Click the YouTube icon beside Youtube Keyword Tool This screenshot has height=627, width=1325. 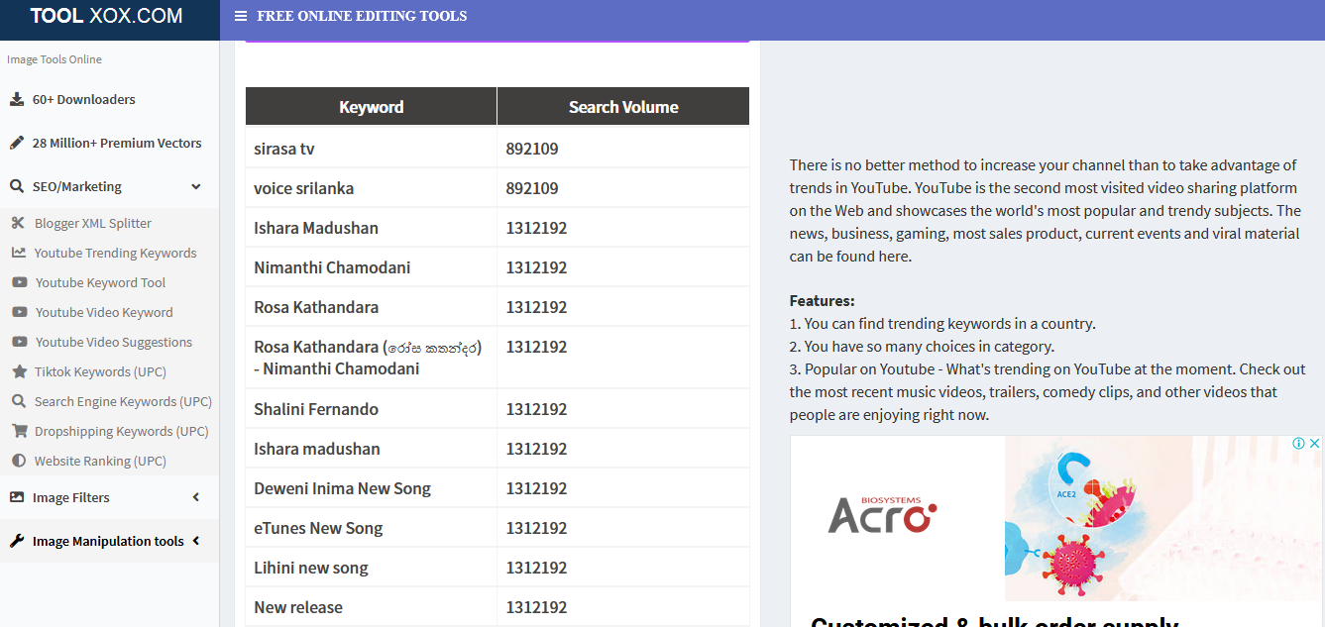tap(19, 282)
